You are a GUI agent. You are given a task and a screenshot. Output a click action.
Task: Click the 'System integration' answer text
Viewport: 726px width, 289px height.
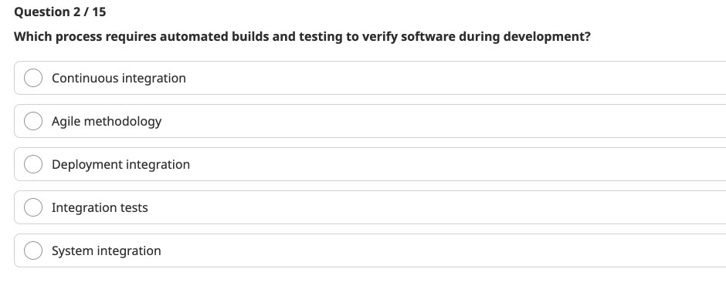(106, 250)
